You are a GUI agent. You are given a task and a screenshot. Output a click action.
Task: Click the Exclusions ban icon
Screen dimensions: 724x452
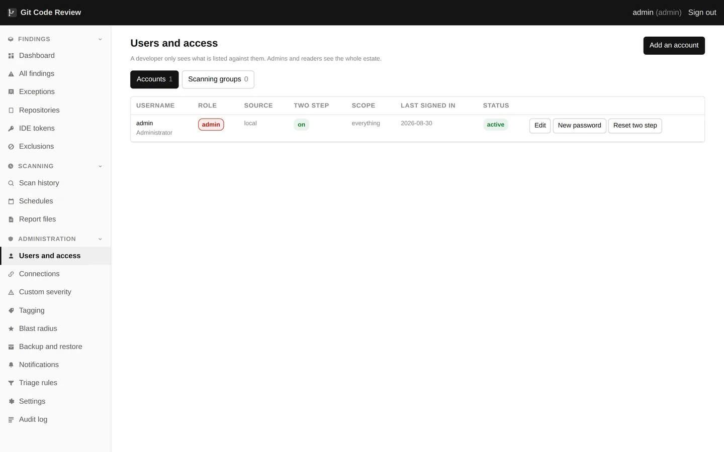tap(11, 147)
